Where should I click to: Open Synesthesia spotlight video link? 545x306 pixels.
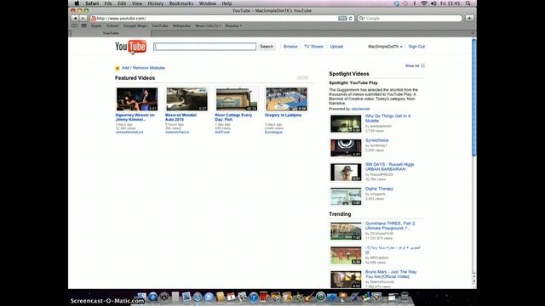[x=376, y=140]
